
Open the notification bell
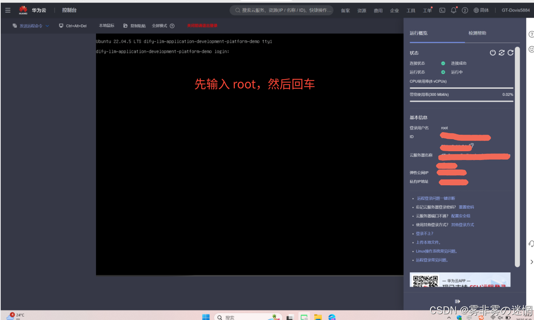[x=453, y=10]
